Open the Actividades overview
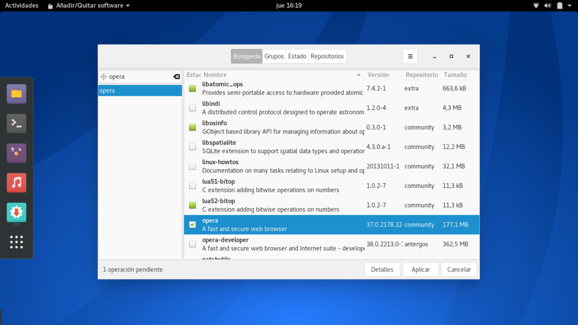This screenshot has width=578, height=325. [21, 6]
